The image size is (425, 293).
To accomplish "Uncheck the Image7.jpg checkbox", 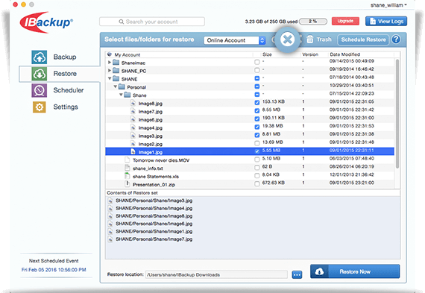I will (257, 111).
